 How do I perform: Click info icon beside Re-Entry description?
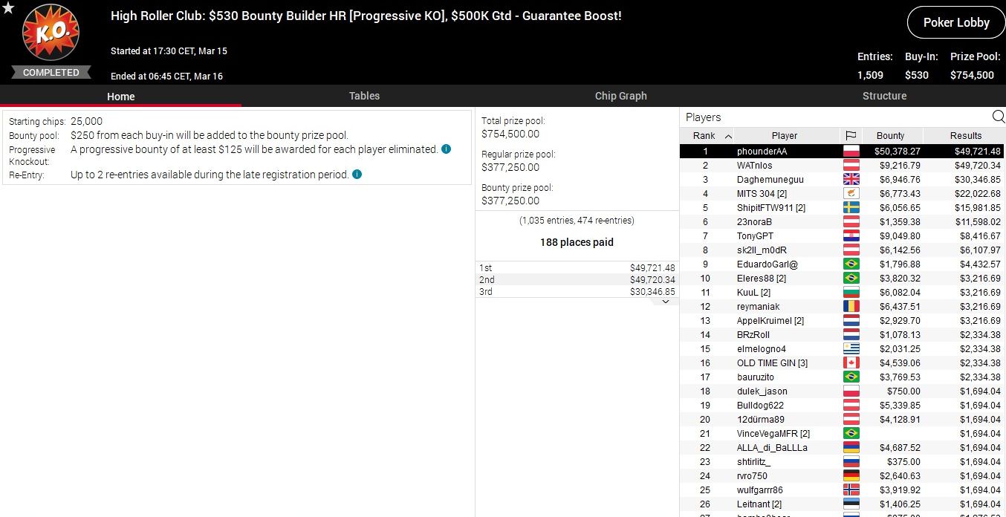[357, 175]
